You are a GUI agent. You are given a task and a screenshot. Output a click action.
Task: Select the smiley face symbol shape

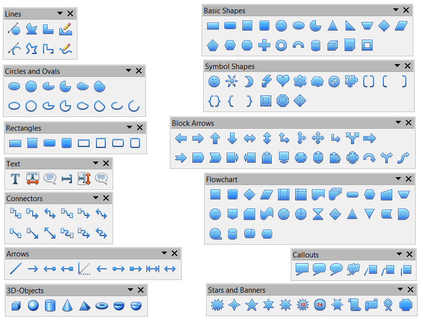[x=214, y=82]
